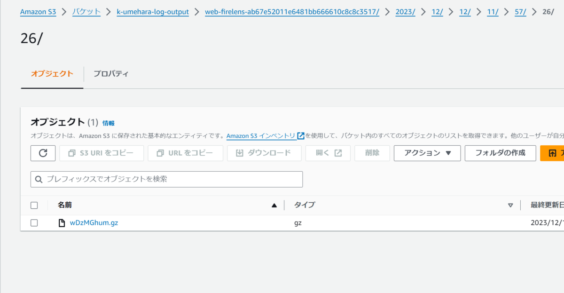Open the アクション dropdown menu
The width and height of the screenshot is (564, 293).
(427, 153)
